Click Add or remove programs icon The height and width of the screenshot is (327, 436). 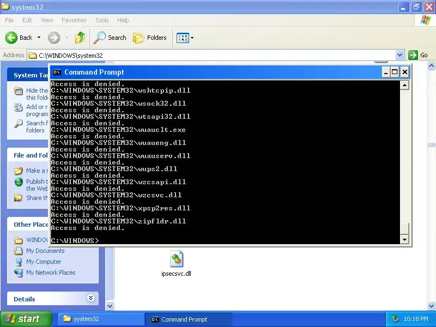click(x=19, y=107)
